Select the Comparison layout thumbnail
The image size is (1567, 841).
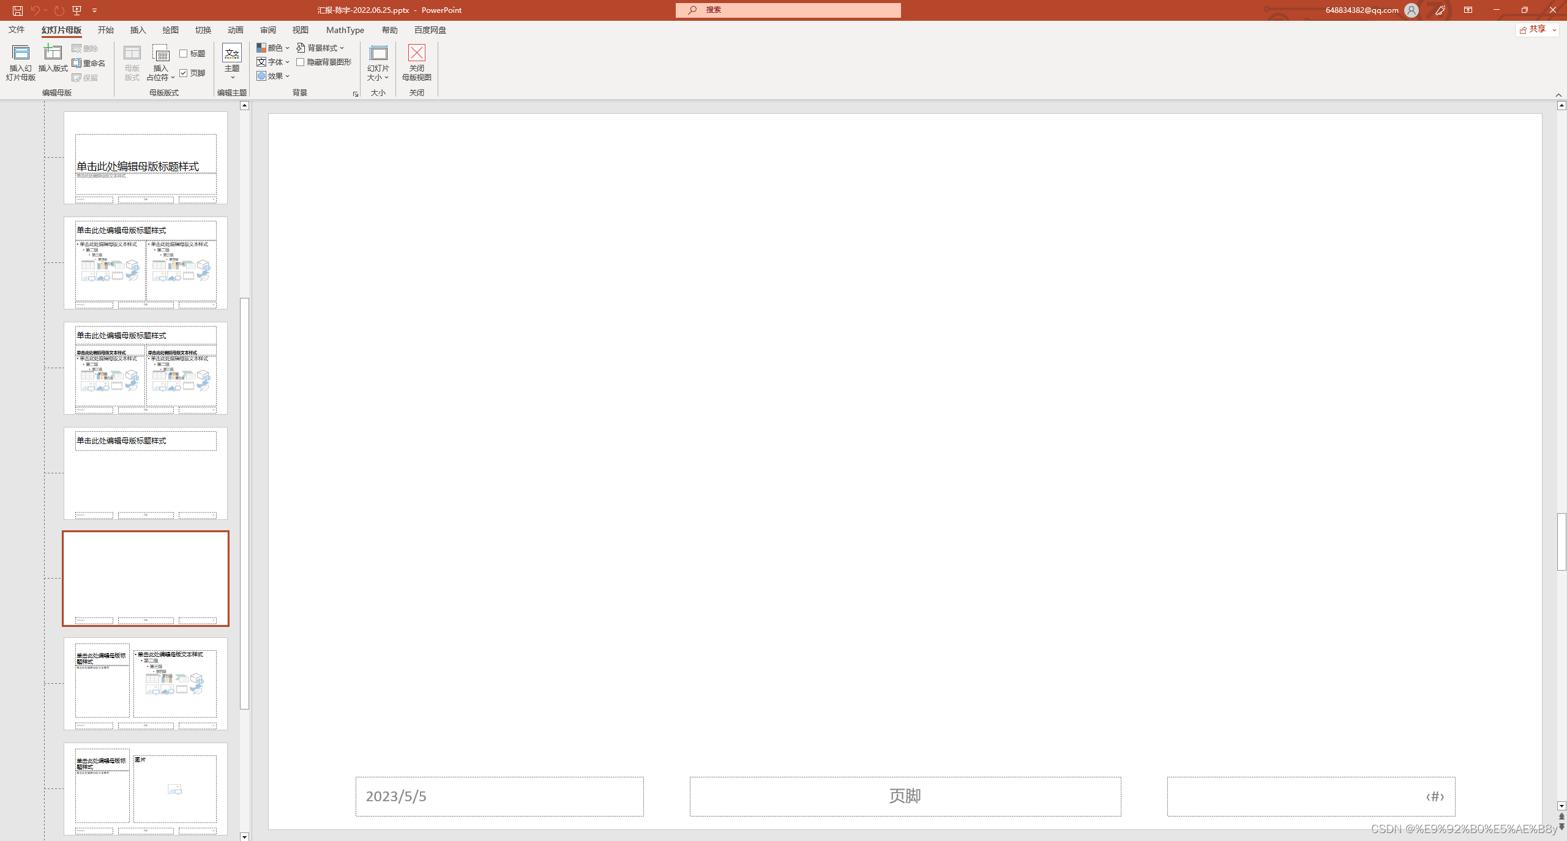click(146, 368)
